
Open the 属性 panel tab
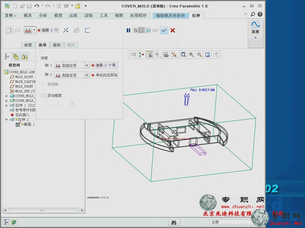point(57,45)
